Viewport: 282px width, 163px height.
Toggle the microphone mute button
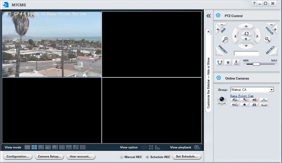[245, 100]
